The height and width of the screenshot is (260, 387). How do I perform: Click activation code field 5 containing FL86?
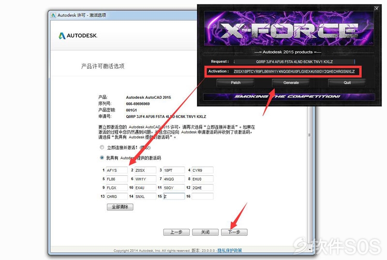pyautogui.click(x=117, y=179)
